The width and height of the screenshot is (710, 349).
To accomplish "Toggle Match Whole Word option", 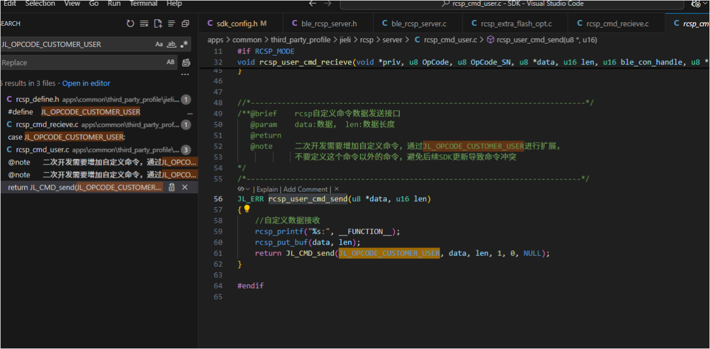I will click(x=171, y=44).
